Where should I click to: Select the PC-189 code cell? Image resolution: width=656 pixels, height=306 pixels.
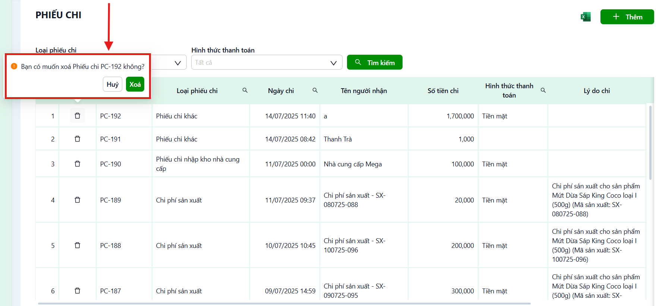(124, 200)
